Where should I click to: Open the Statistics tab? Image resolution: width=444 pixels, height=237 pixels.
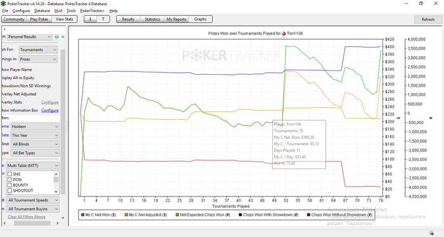(x=152, y=19)
